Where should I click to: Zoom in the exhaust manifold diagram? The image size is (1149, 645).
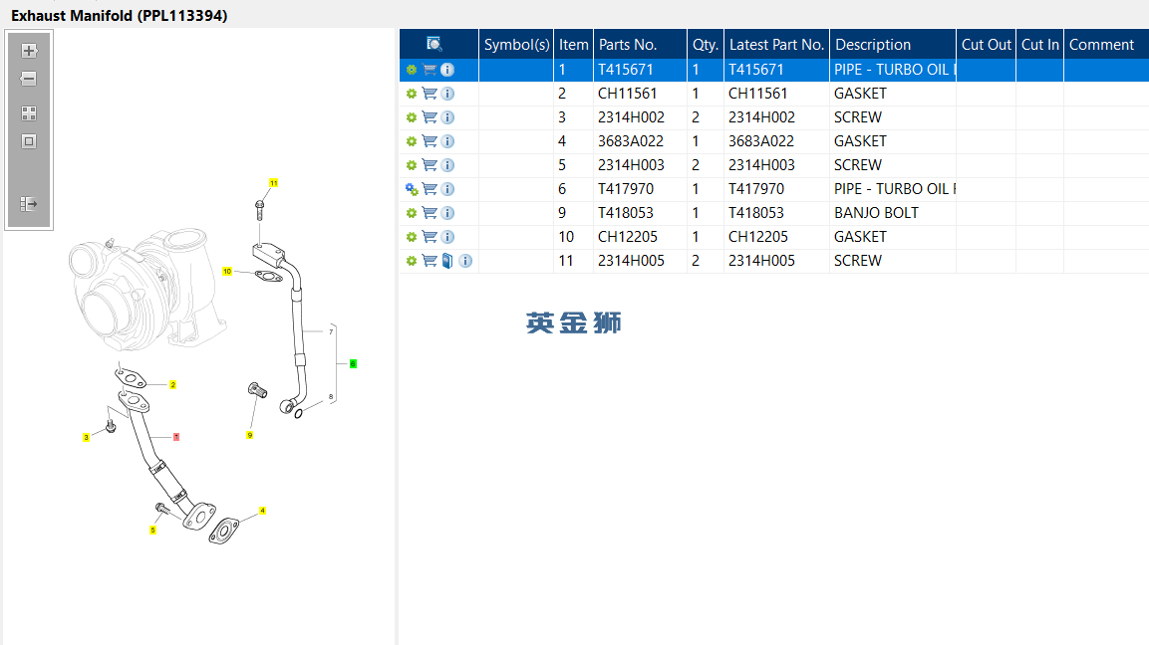point(29,51)
